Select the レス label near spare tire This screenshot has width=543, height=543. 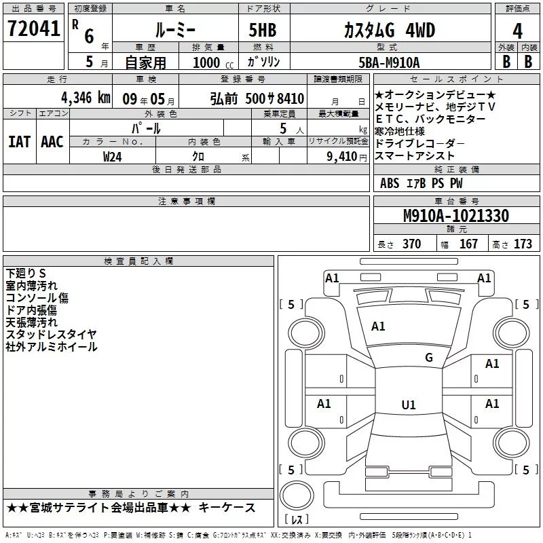tap(297, 519)
